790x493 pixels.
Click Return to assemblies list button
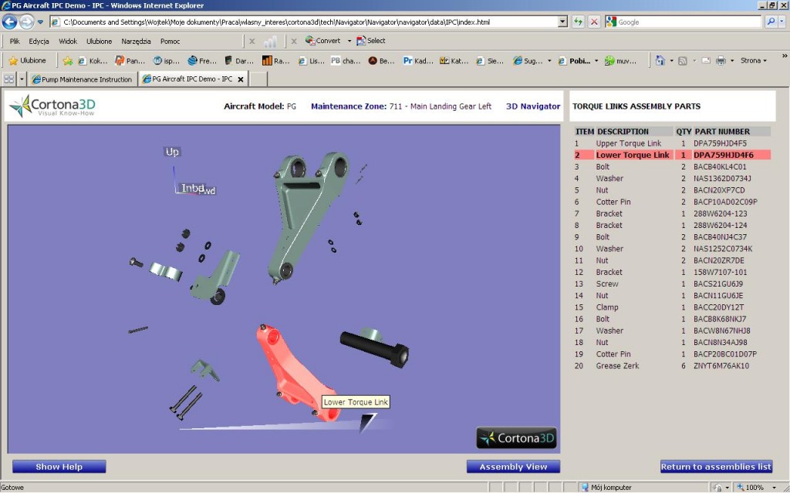pyautogui.click(x=716, y=467)
